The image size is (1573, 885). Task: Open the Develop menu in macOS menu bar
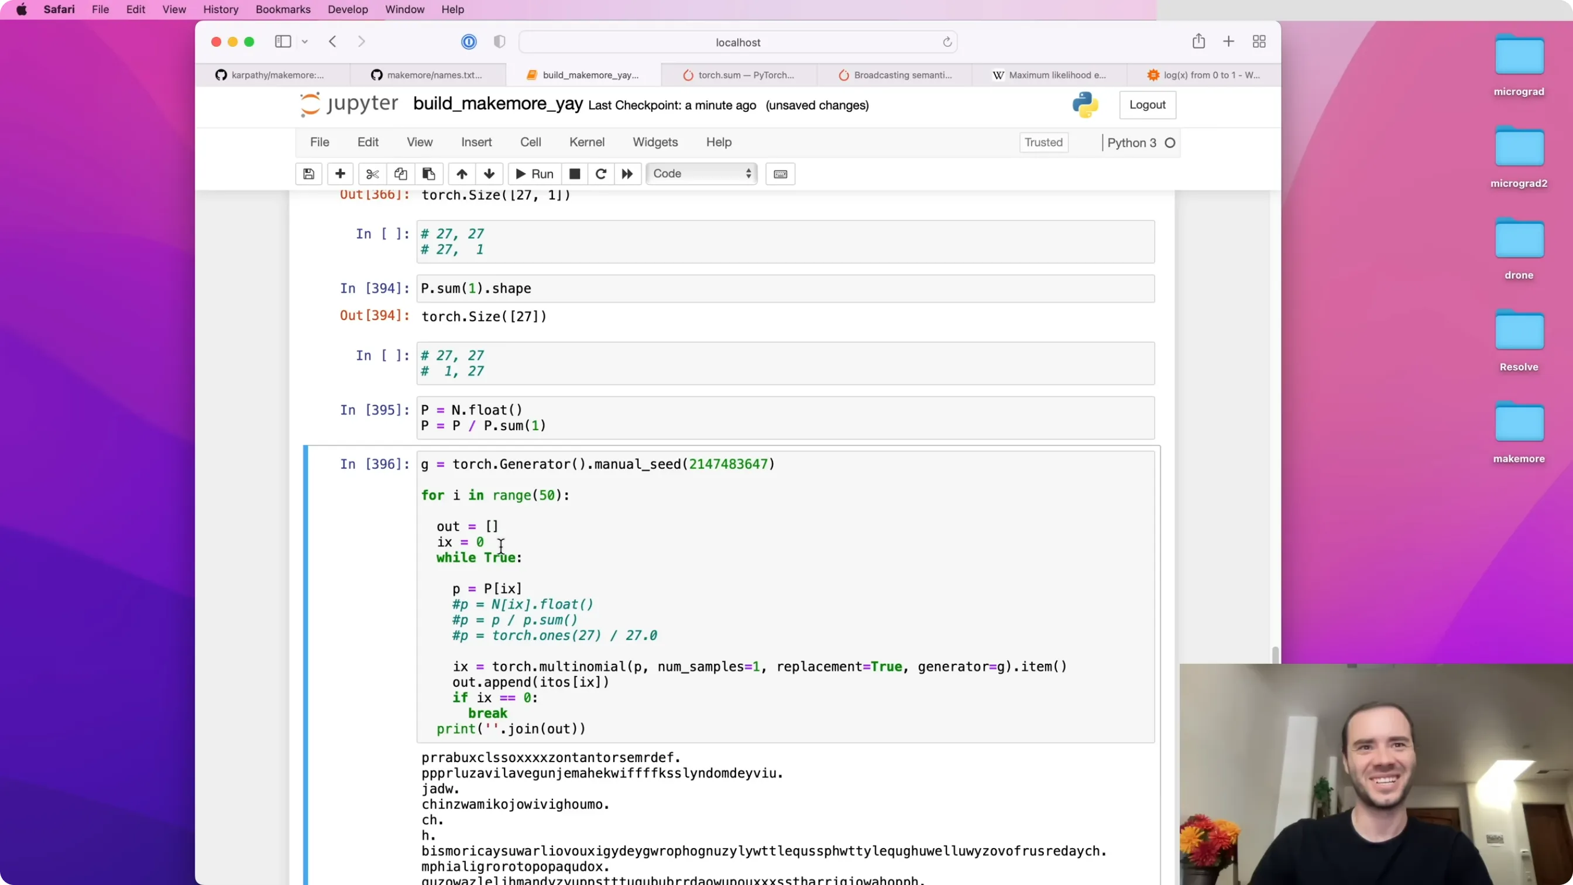coord(348,9)
